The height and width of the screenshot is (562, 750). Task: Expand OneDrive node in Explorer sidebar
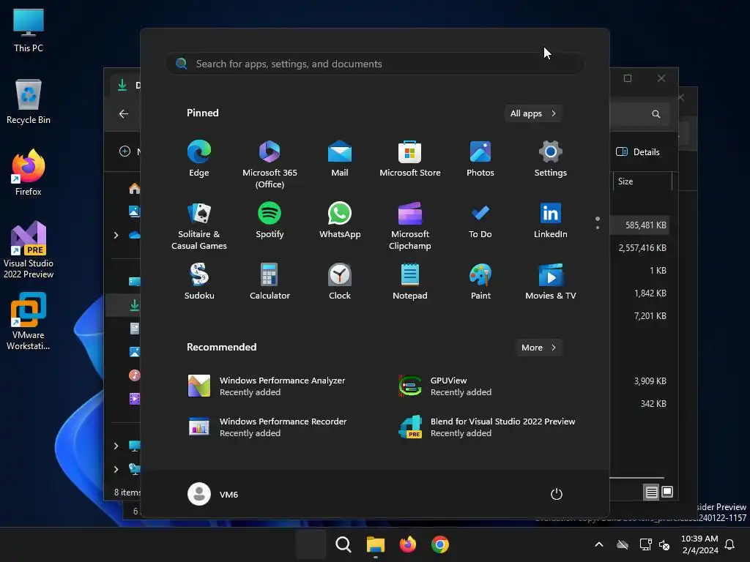116,235
